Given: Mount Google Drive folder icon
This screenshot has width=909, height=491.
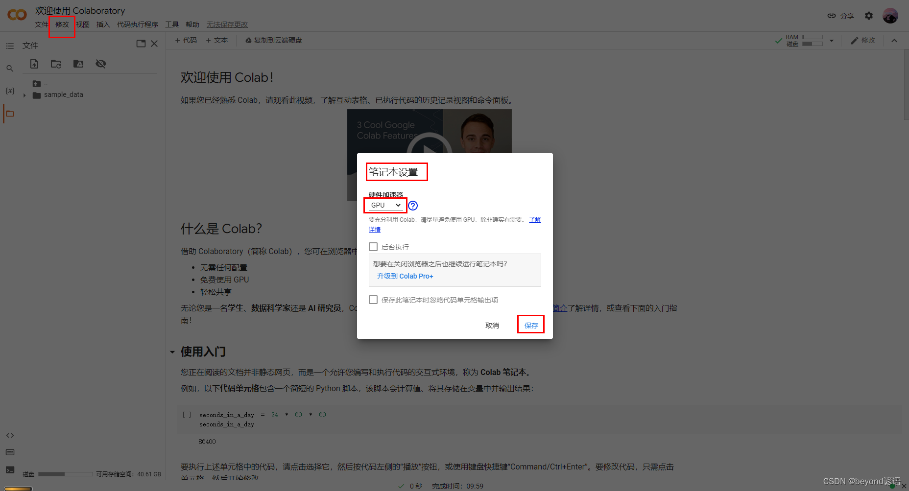Looking at the screenshot, I should [x=78, y=64].
